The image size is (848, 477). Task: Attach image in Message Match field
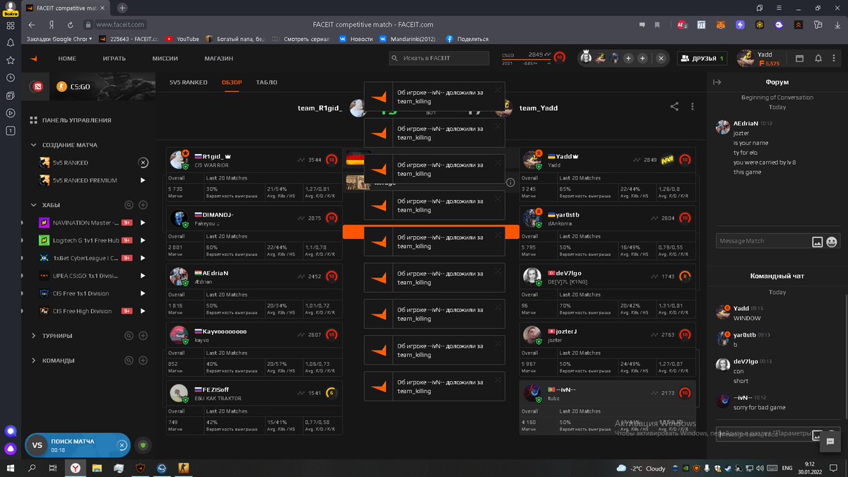pyautogui.click(x=817, y=242)
